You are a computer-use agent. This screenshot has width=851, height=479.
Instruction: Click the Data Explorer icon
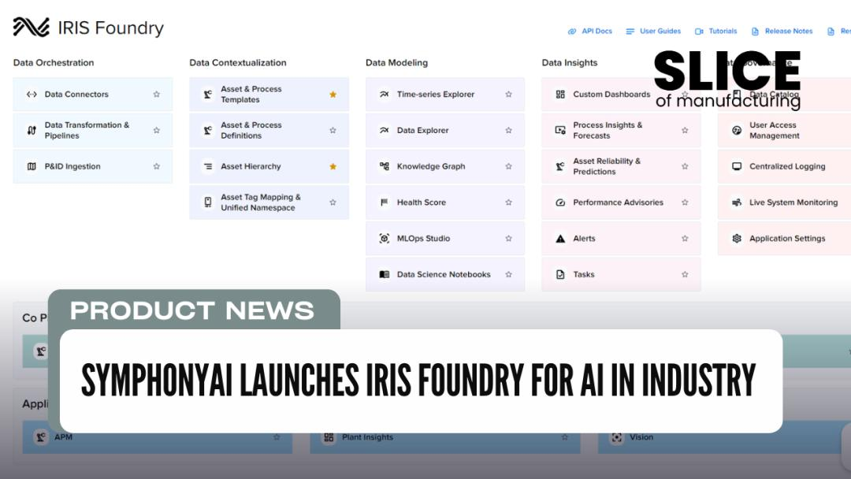click(385, 130)
